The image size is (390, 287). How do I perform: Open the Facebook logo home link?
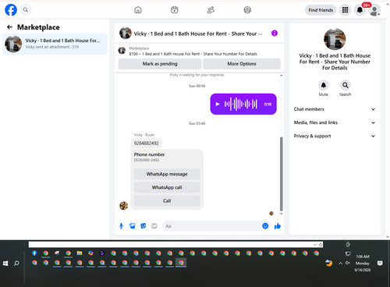tap(11, 10)
